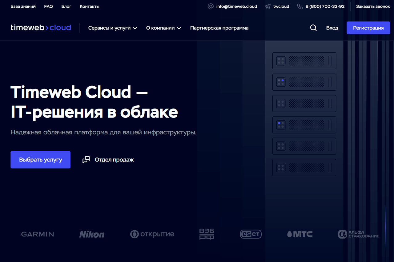
Task: Click the Nikon partner logo
Action: (92, 234)
